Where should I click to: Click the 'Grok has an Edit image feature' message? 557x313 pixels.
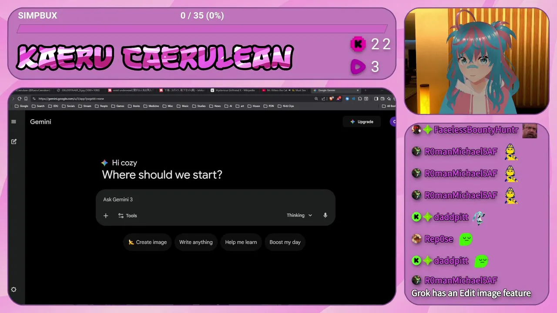[471, 293]
